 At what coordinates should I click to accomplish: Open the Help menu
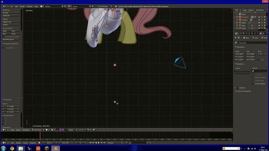pos(36,6)
